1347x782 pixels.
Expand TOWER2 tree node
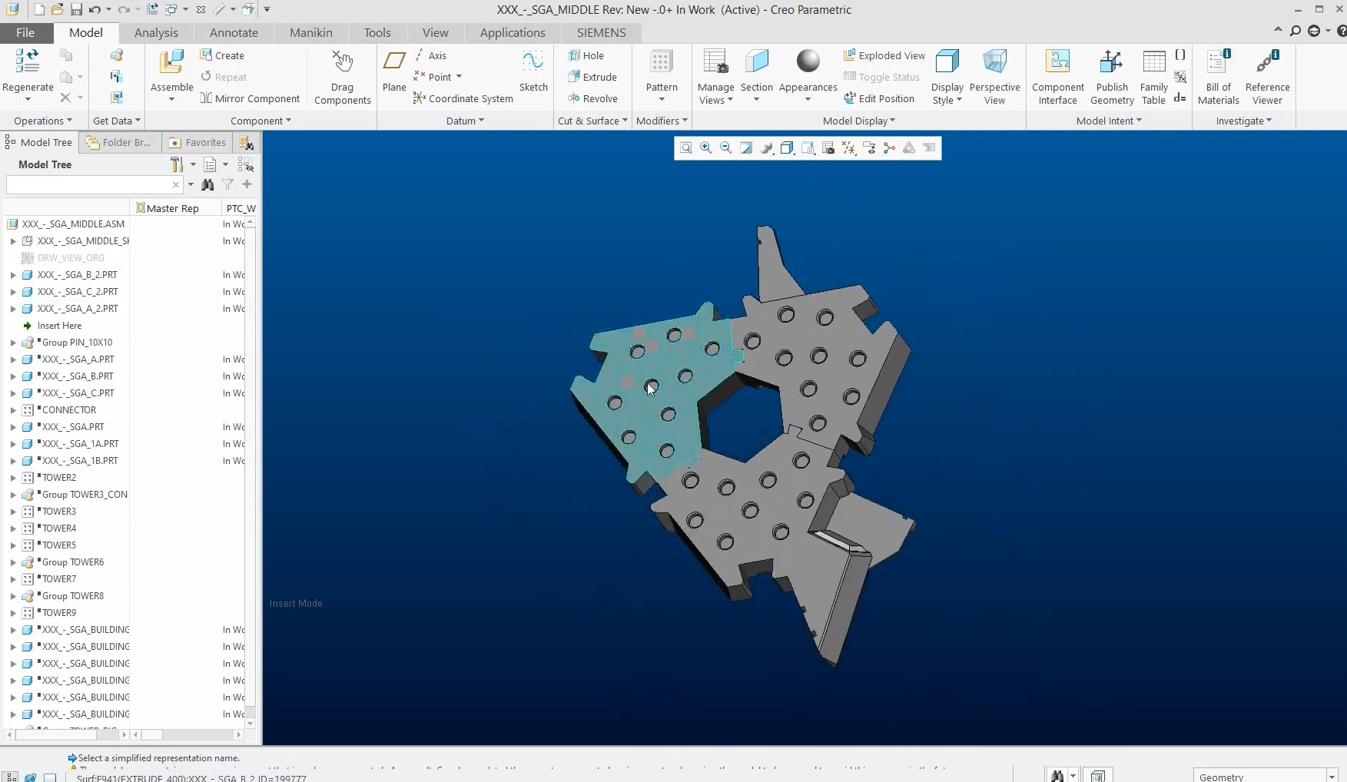click(13, 478)
